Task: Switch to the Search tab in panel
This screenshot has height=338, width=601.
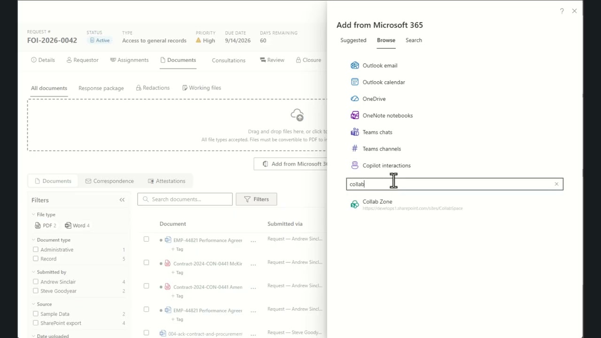Action: click(414, 40)
